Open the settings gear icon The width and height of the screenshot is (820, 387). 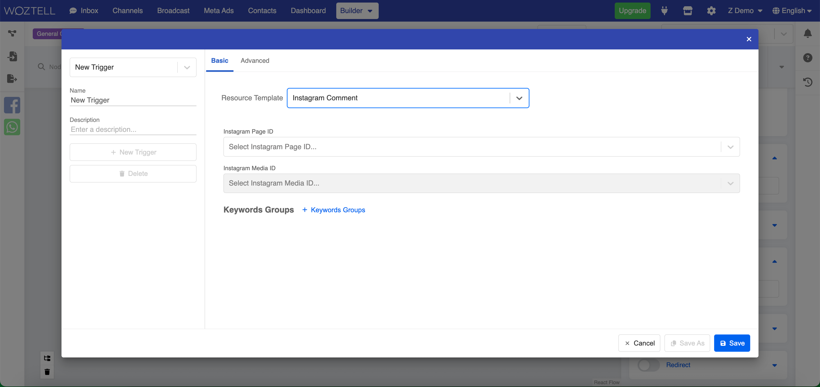tap(711, 11)
